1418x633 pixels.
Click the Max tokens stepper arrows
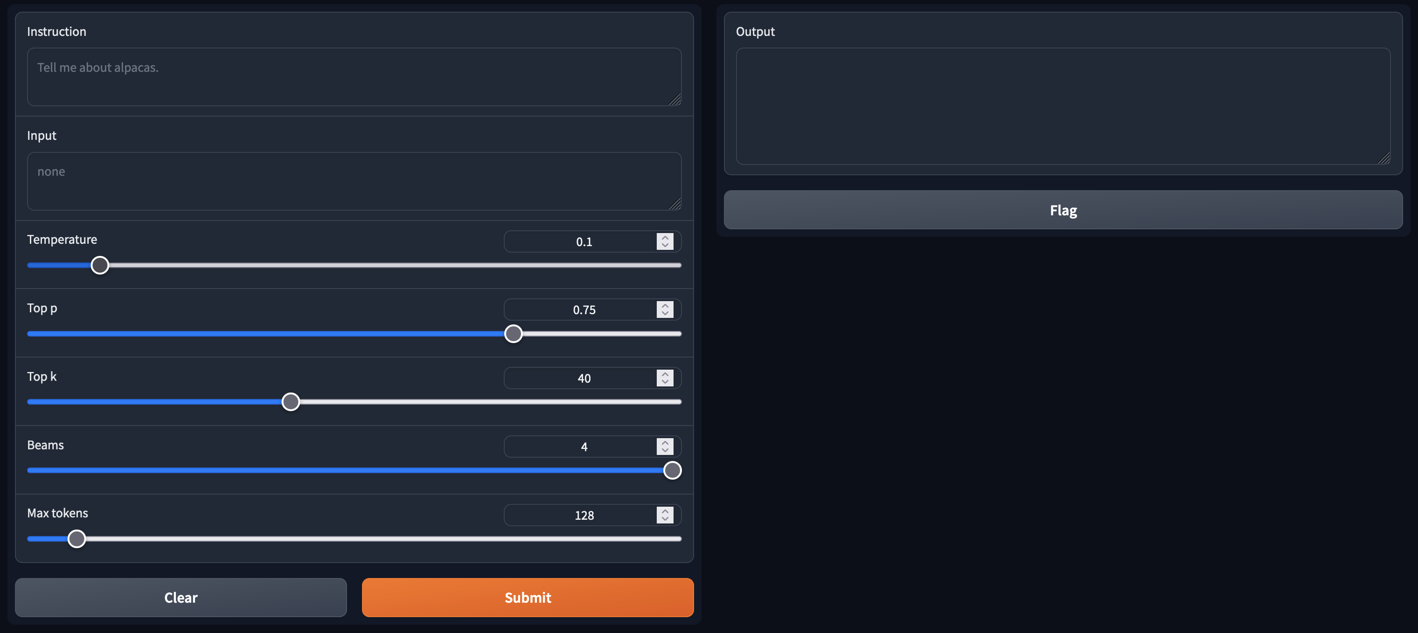pos(665,515)
